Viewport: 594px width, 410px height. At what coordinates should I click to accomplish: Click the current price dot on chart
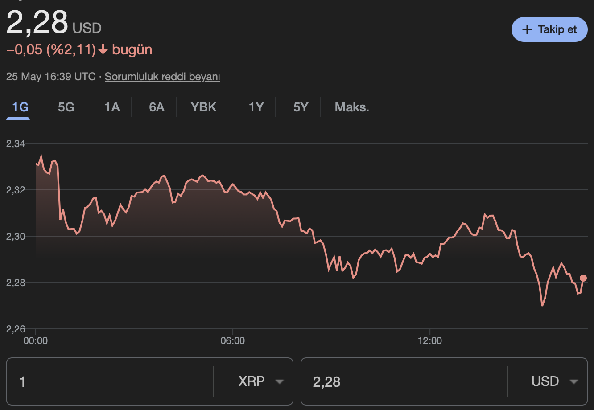point(583,278)
